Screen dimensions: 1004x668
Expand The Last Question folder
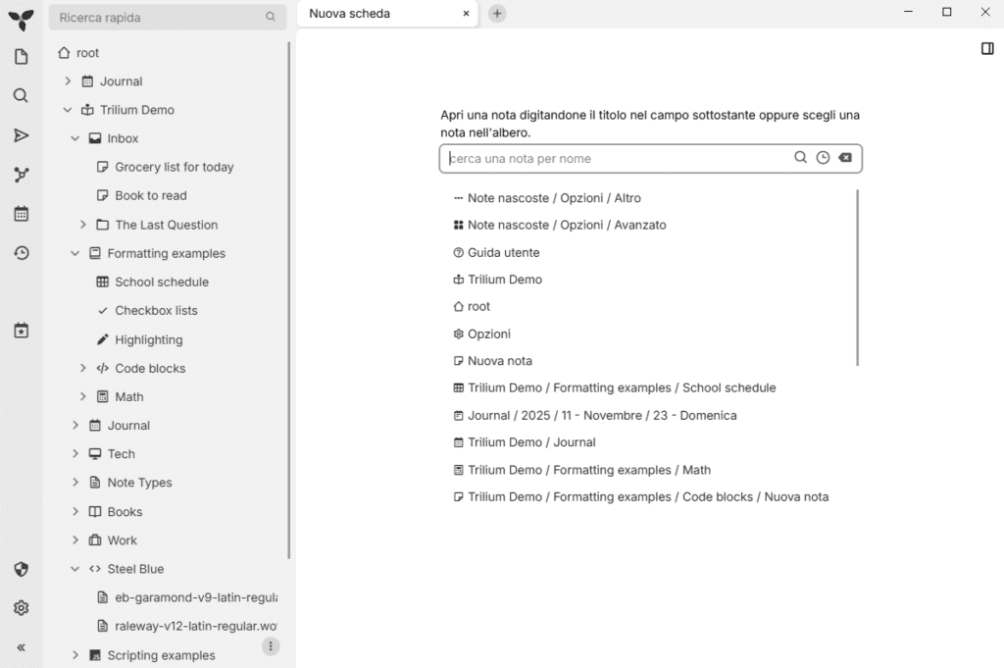tap(83, 225)
